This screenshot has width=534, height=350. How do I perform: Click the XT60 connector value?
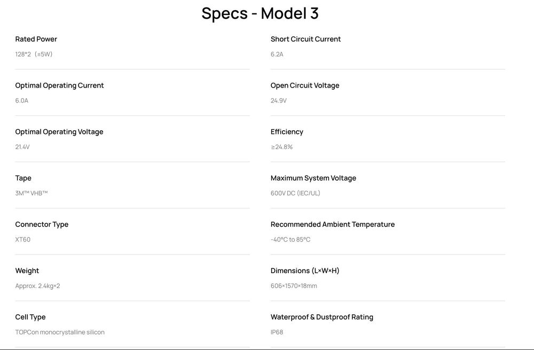[x=23, y=240]
